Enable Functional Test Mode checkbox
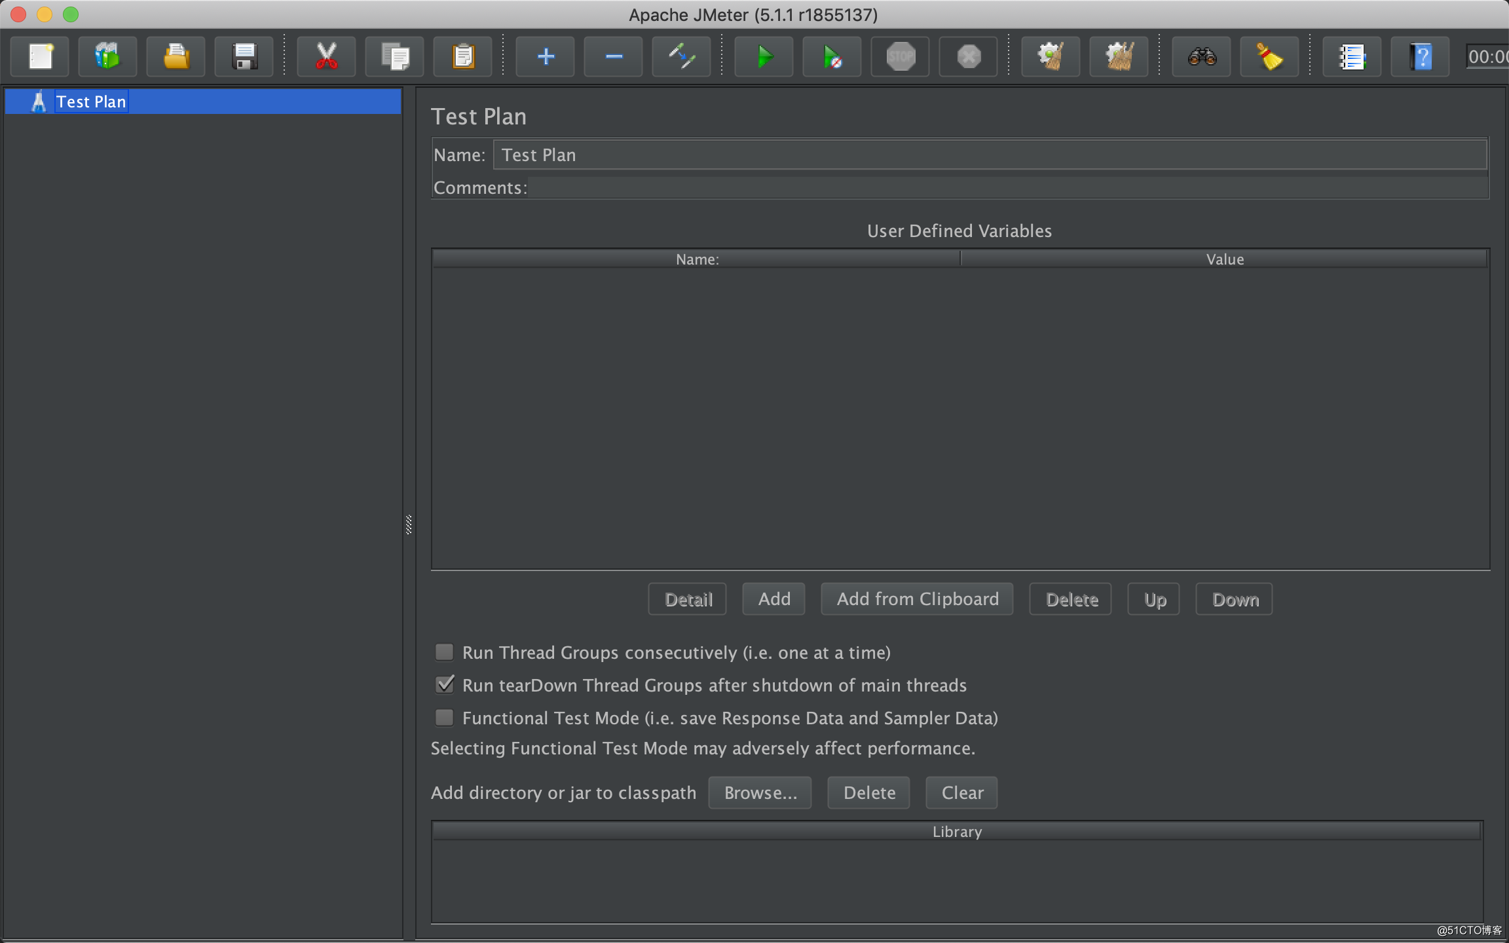 (x=445, y=718)
